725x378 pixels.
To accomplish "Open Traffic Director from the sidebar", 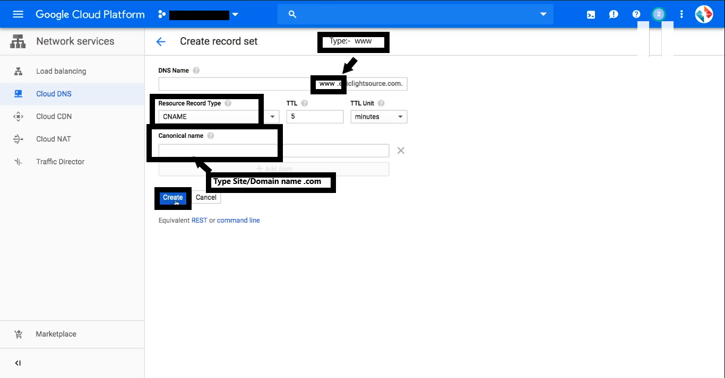I will click(x=60, y=162).
